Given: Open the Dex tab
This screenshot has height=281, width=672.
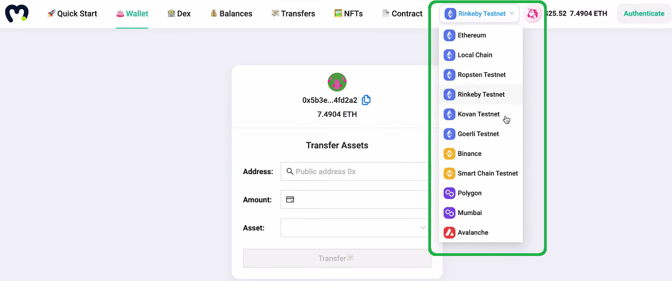Looking at the screenshot, I should pos(179,14).
